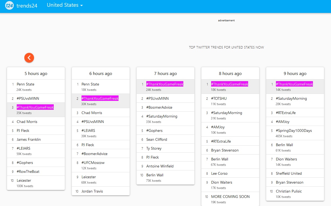The width and height of the screenshot is (331, 206).
Task: Open the United States location dropdown
Action: pos(65,5)
